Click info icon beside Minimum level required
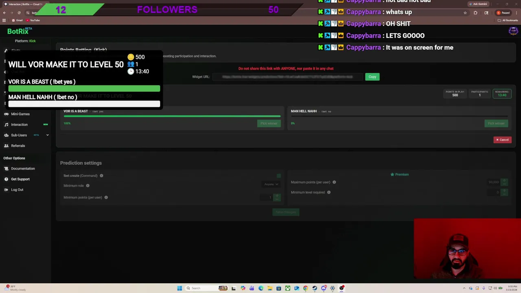Screen dimensions: 521x293 point(328,192)
